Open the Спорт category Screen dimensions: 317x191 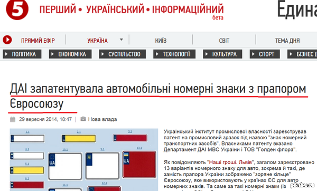(265, 54)
